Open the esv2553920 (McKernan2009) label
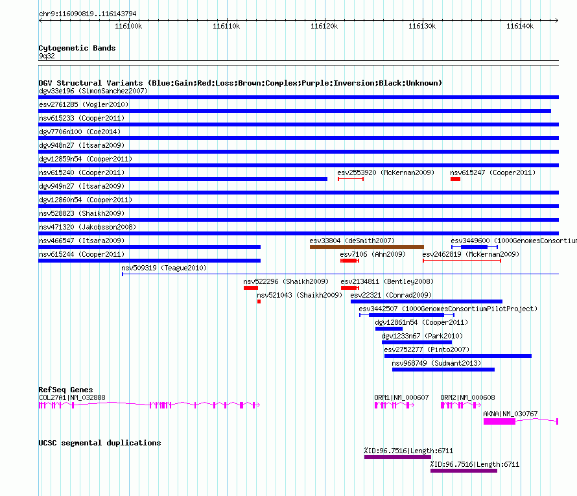The image size is (577, 496). [386, 172]
